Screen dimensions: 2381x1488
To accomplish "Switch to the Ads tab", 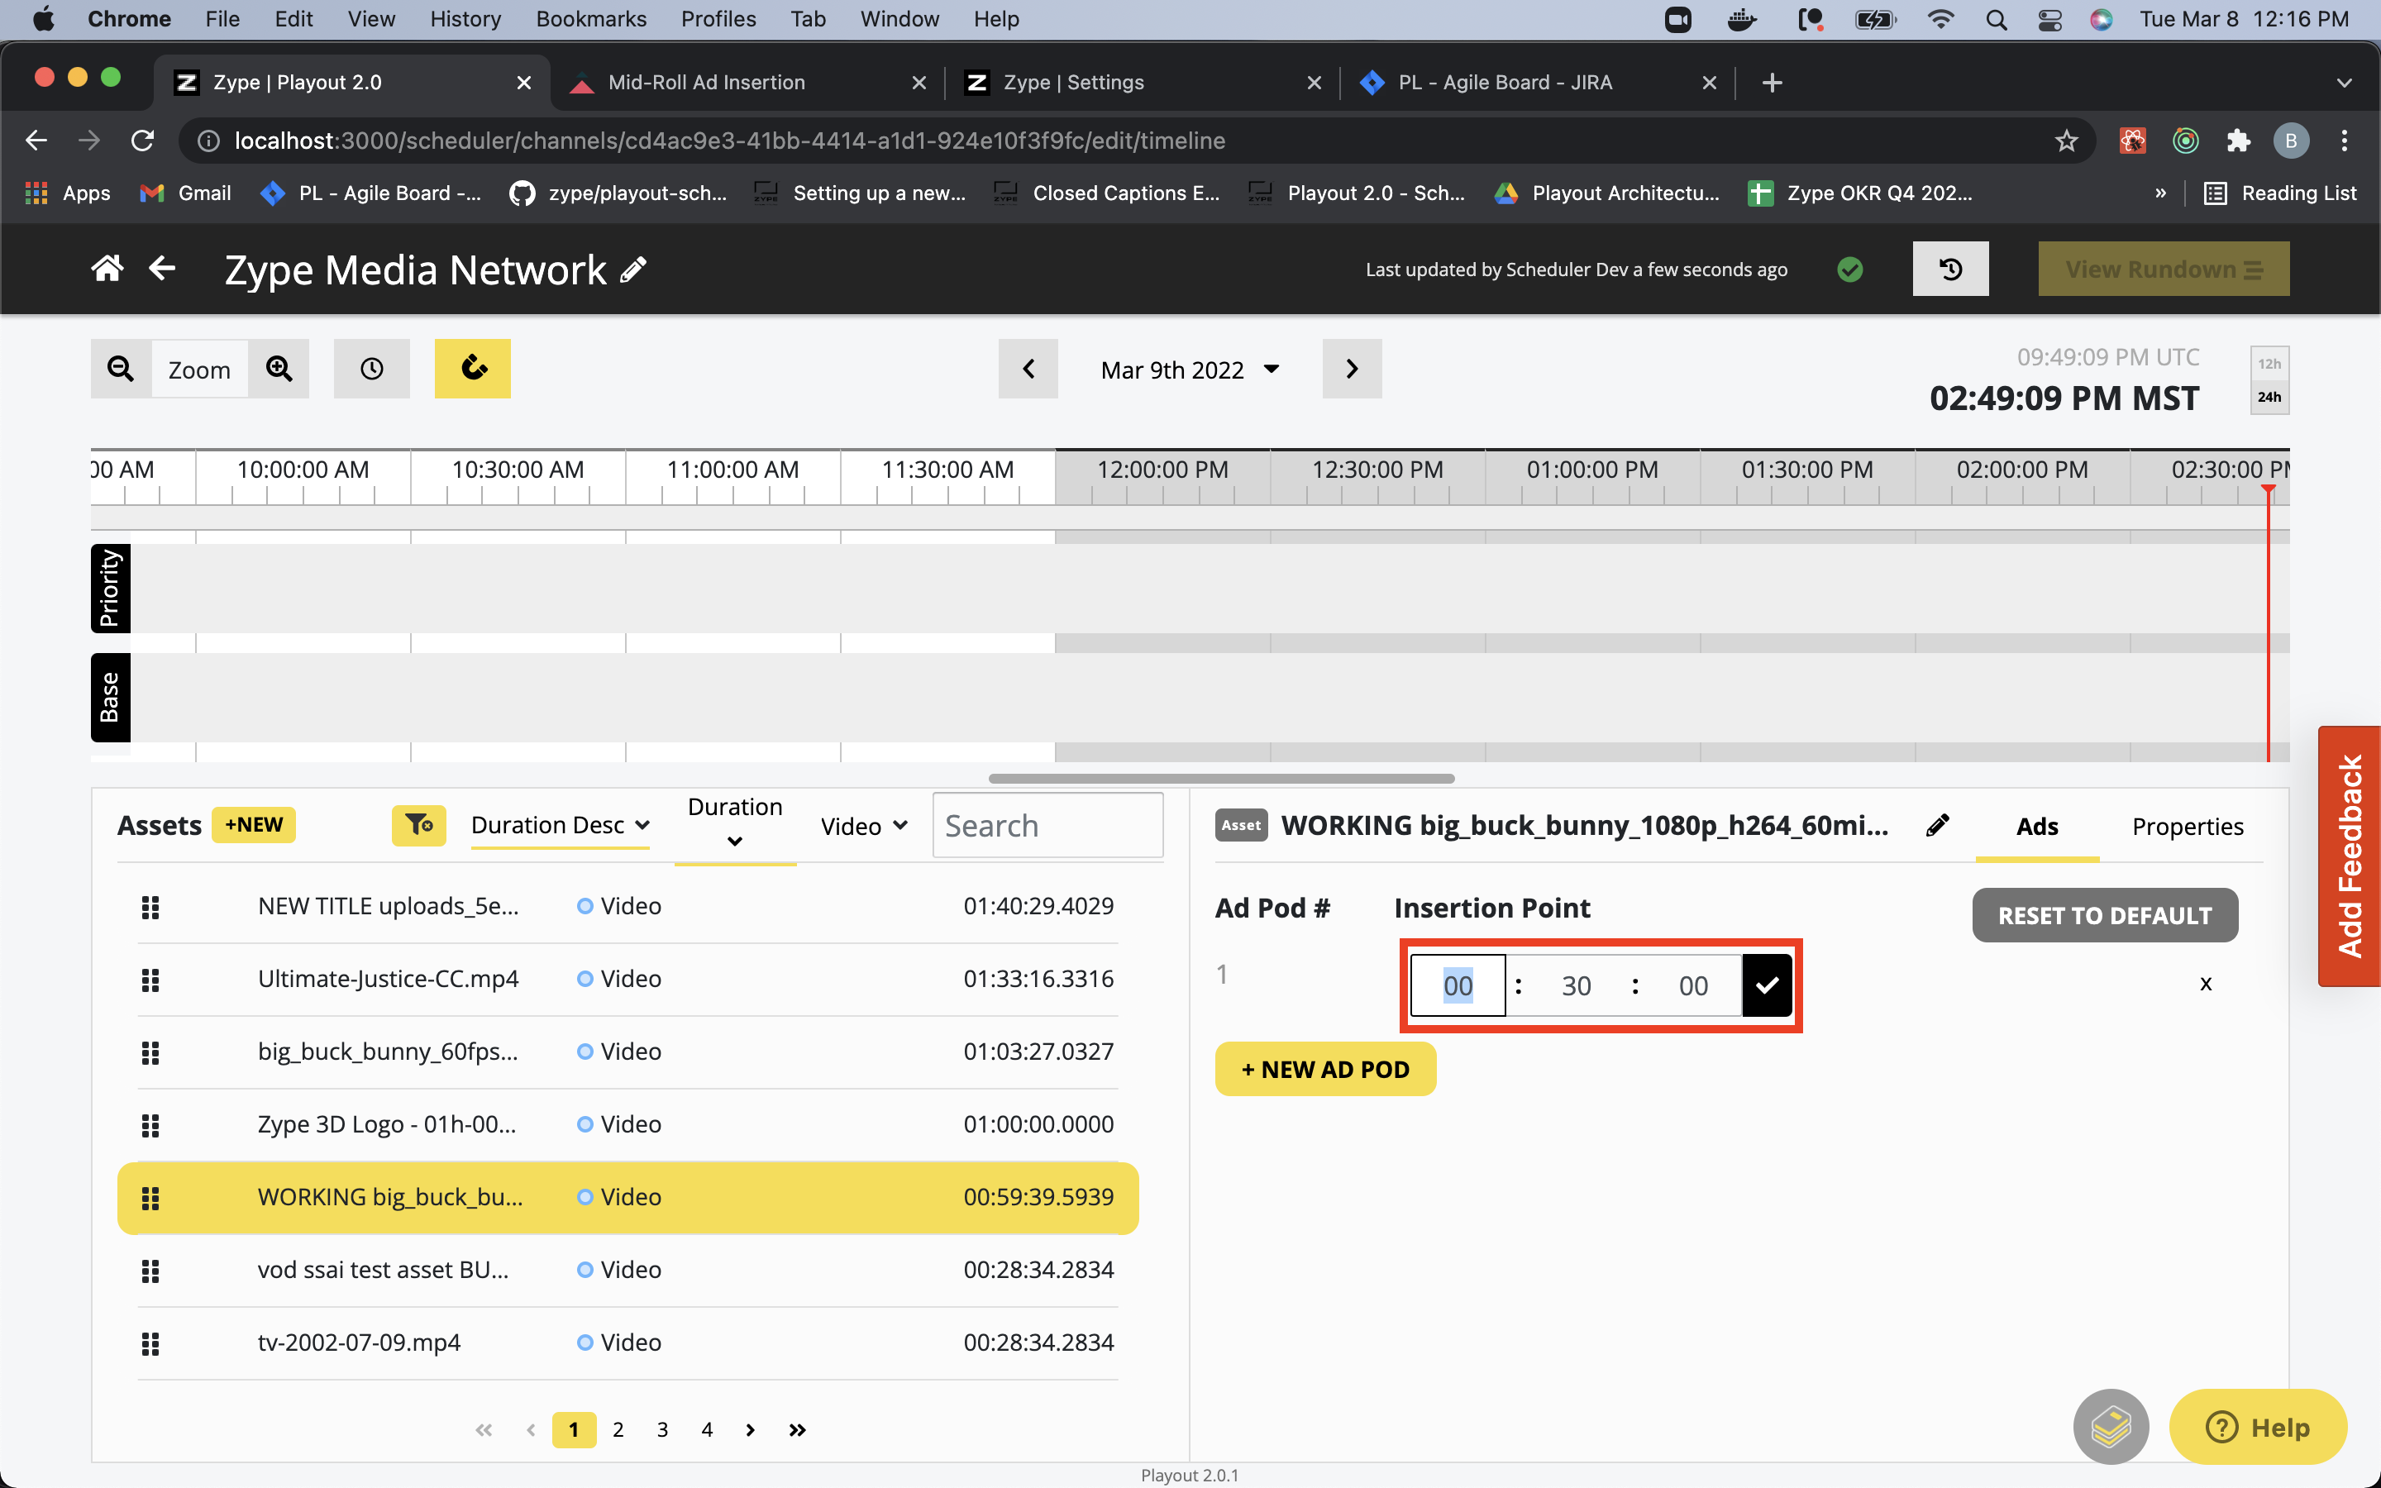I will pos(2036,827).
